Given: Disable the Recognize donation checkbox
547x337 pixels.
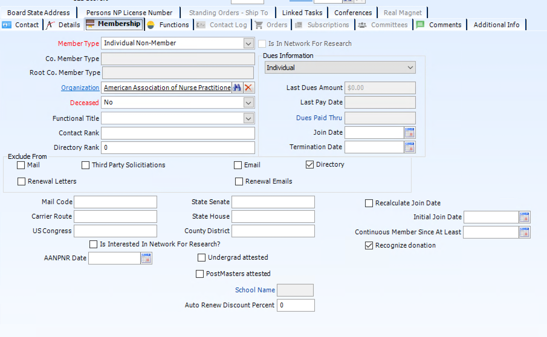Looking at the screenshot, I should coord(368,246).
